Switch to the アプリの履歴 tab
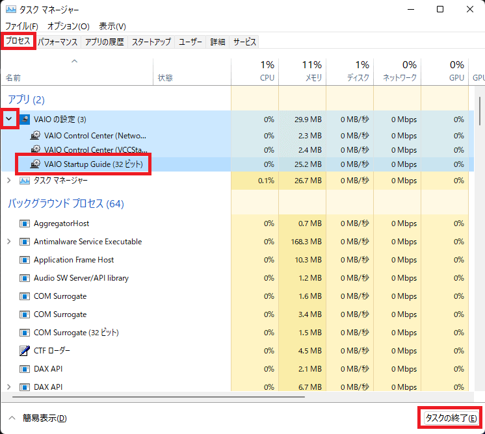Image resolution: width=485 pixels, height=434 pixels. [105, 42]
